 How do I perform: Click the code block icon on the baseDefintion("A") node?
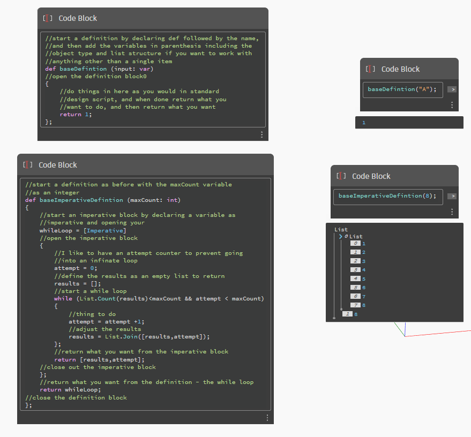[x=370, y=69]
